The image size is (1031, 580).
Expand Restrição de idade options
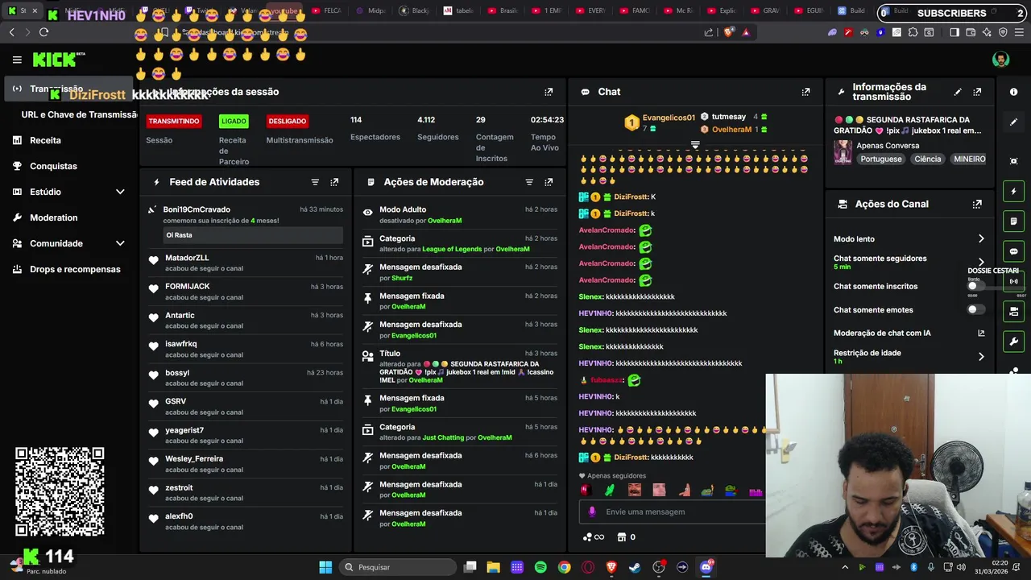coord(981,357)
